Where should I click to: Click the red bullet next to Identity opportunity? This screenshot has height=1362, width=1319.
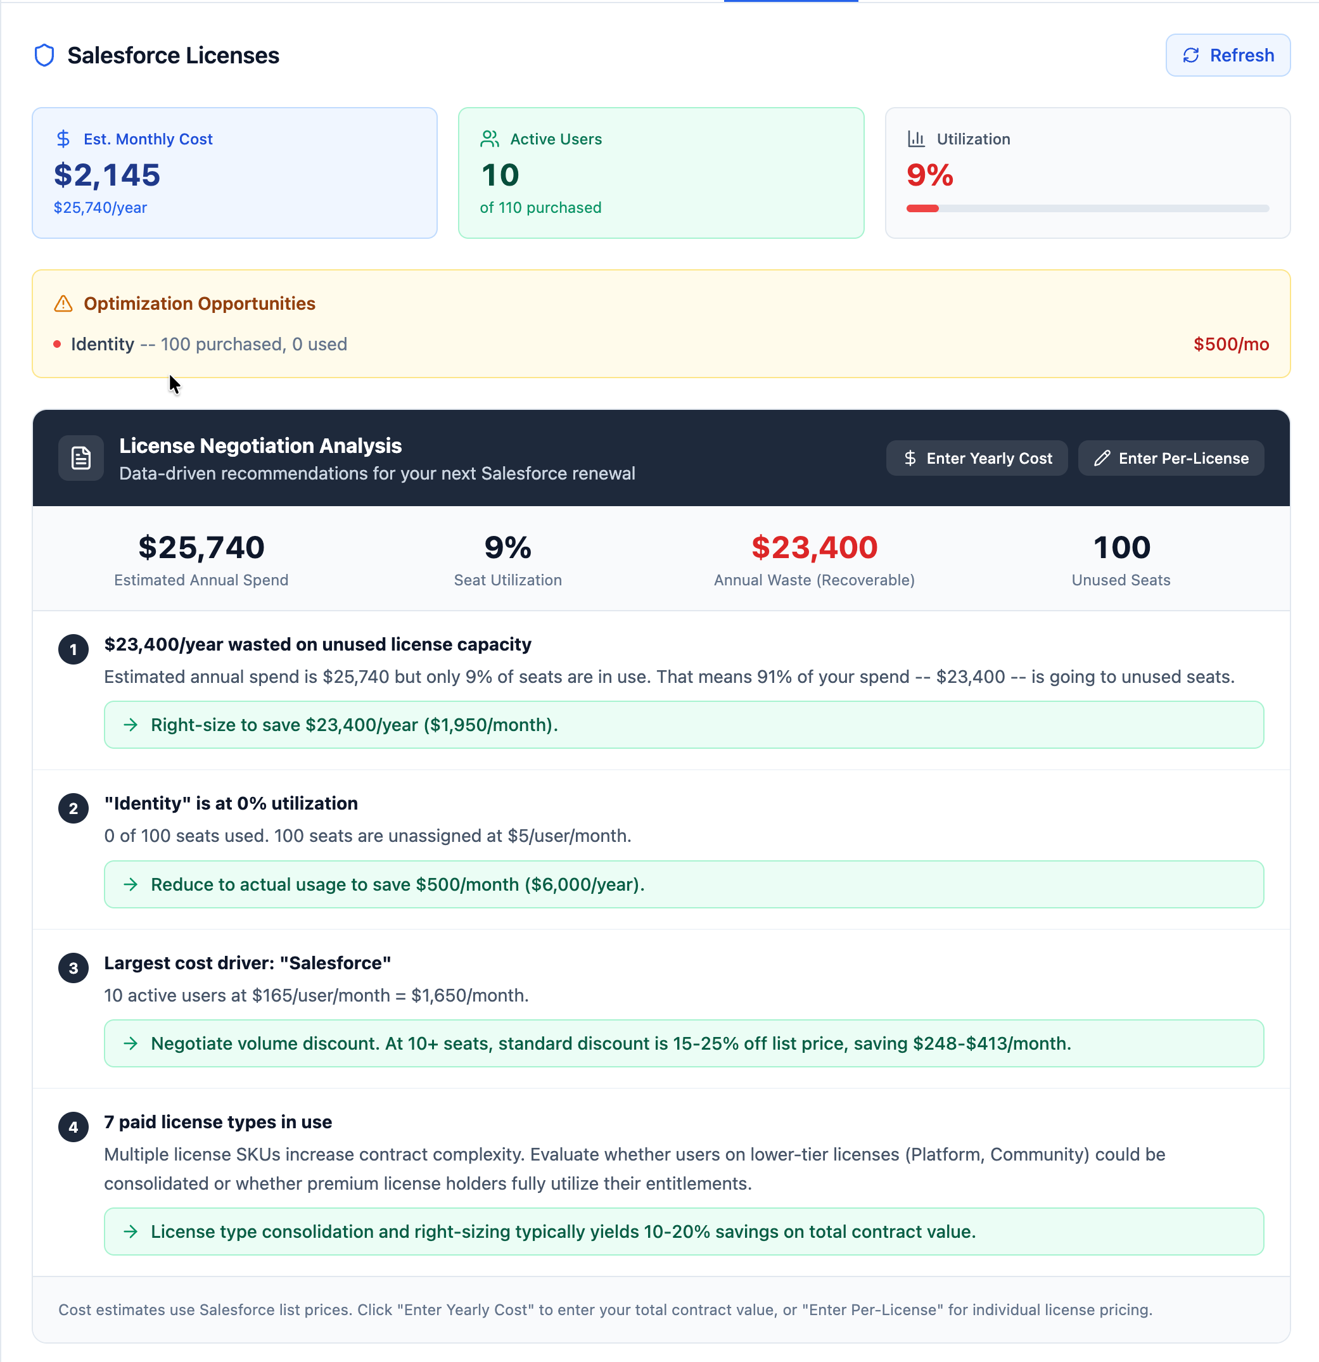[58, 343]
